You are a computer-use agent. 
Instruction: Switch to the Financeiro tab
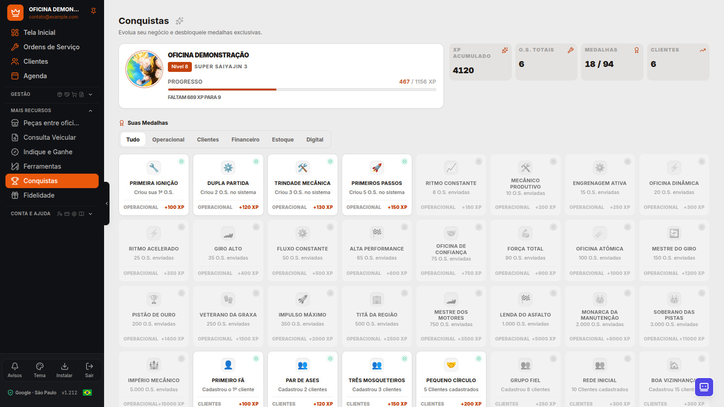[245, 140]
